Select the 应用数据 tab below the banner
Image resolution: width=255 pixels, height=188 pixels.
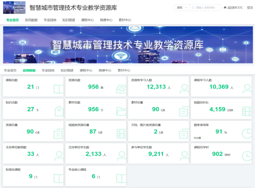pos(29,70)
